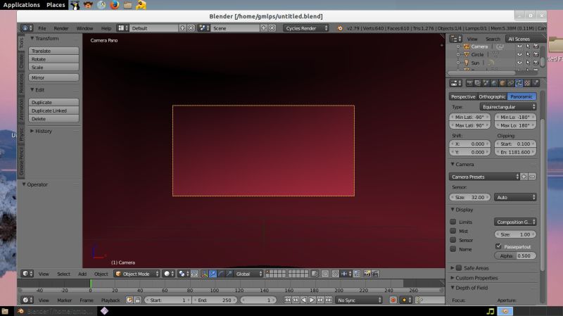Open the Help menu
Viewport: 563px width, 316px height.
(x=106, y=28)
